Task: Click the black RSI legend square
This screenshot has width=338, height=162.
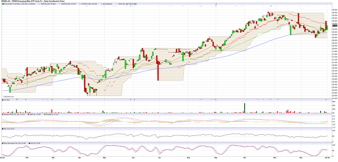Action: click(x=3, y=129)
